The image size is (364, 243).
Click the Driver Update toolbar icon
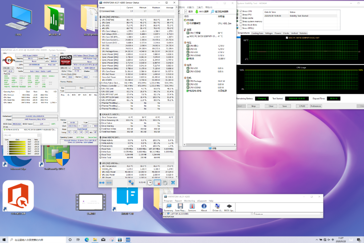pyautogui.click(x=217, y=207)
